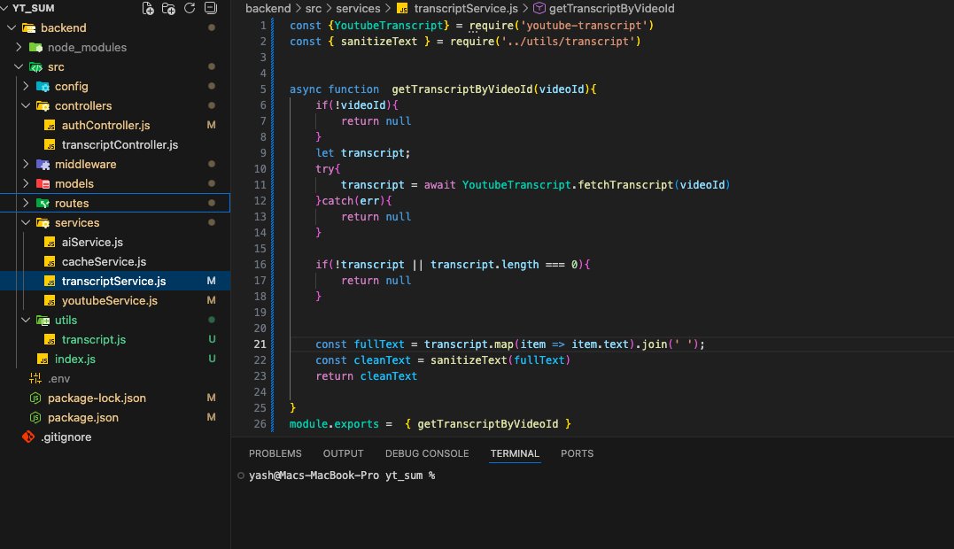Screen dimensions: 954x549
Task: Click 'youtube-transcript' string on line 1
Action: (x=584, y=26)
